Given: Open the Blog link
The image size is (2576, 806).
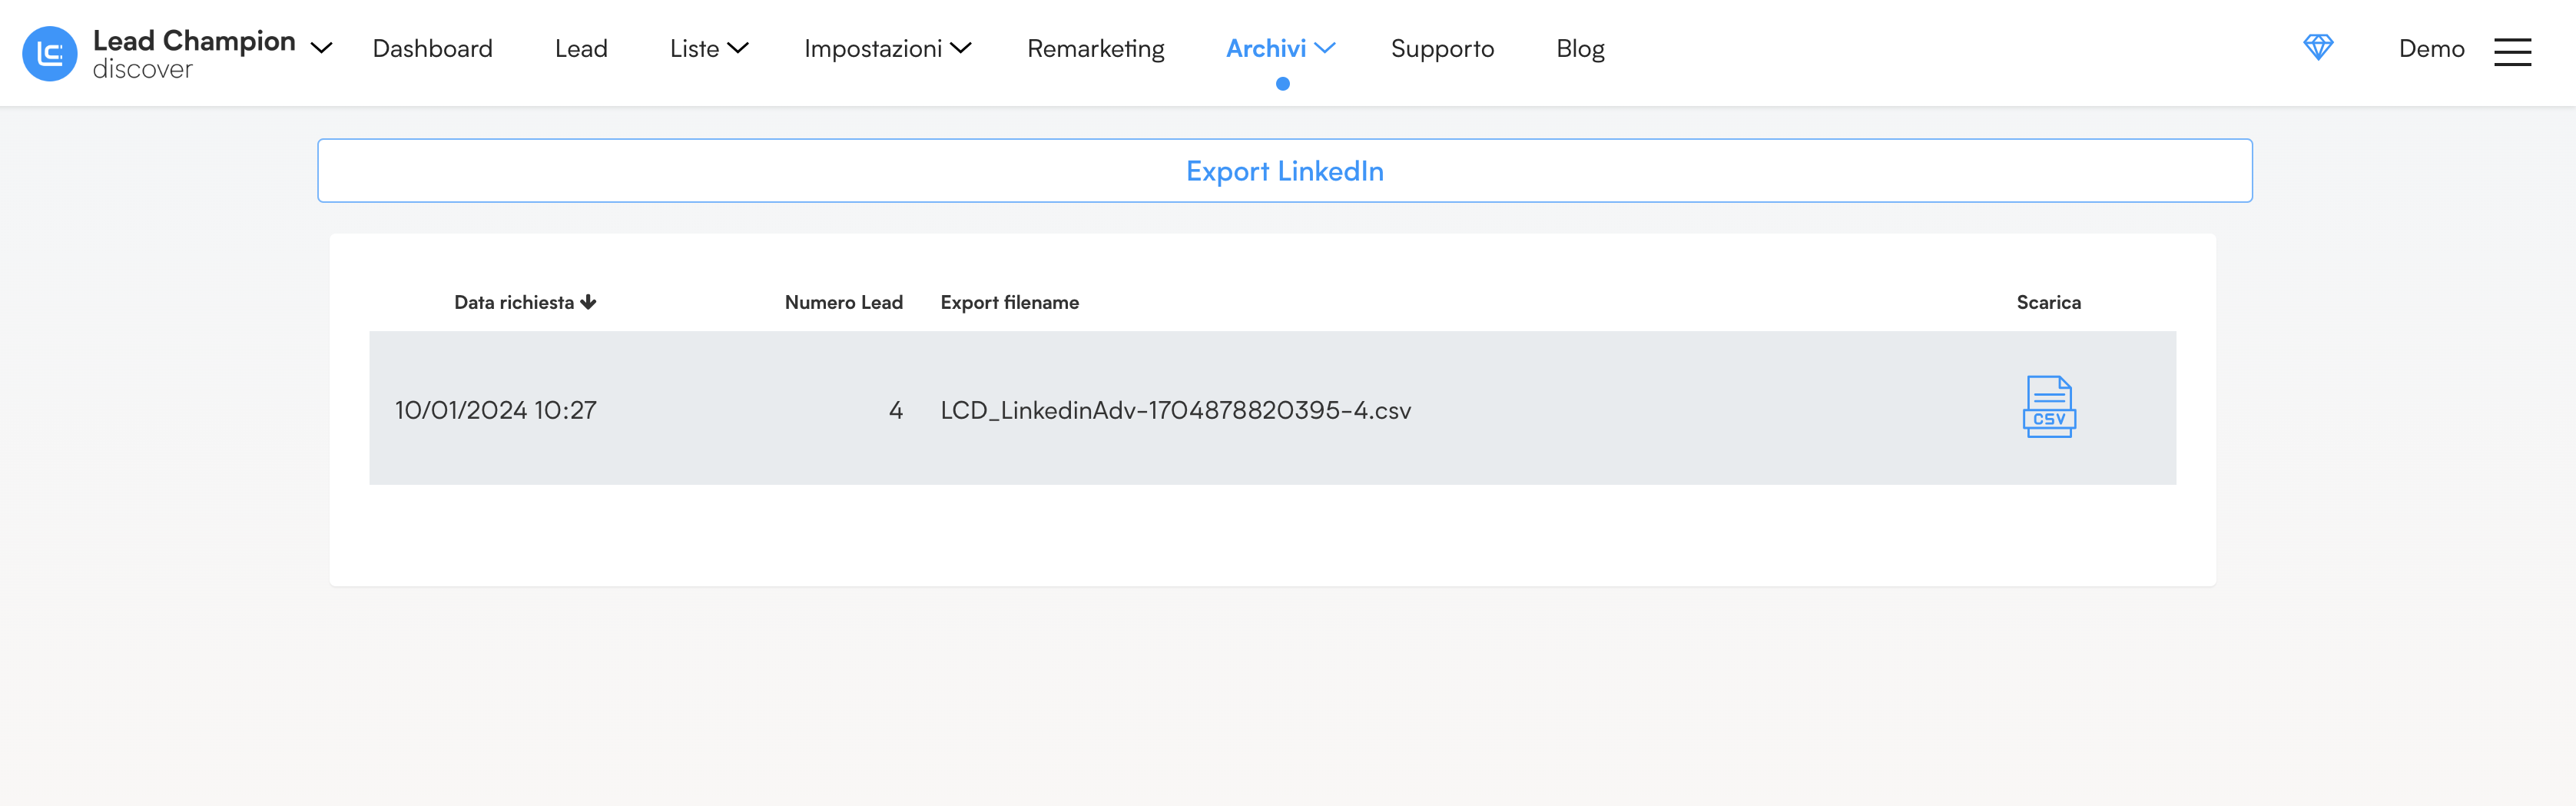Looking at the screenshot, I should 1580,48.
